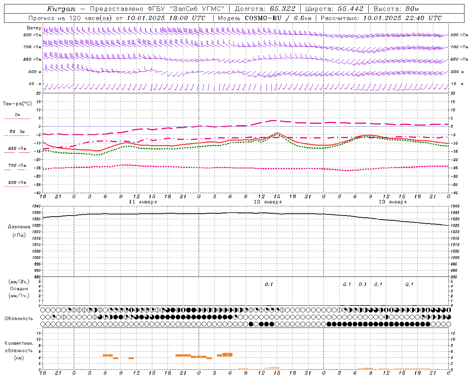Click the "Давление" pressure panel label
This screenshot has width=470, height=376.
tap(19, 227)
